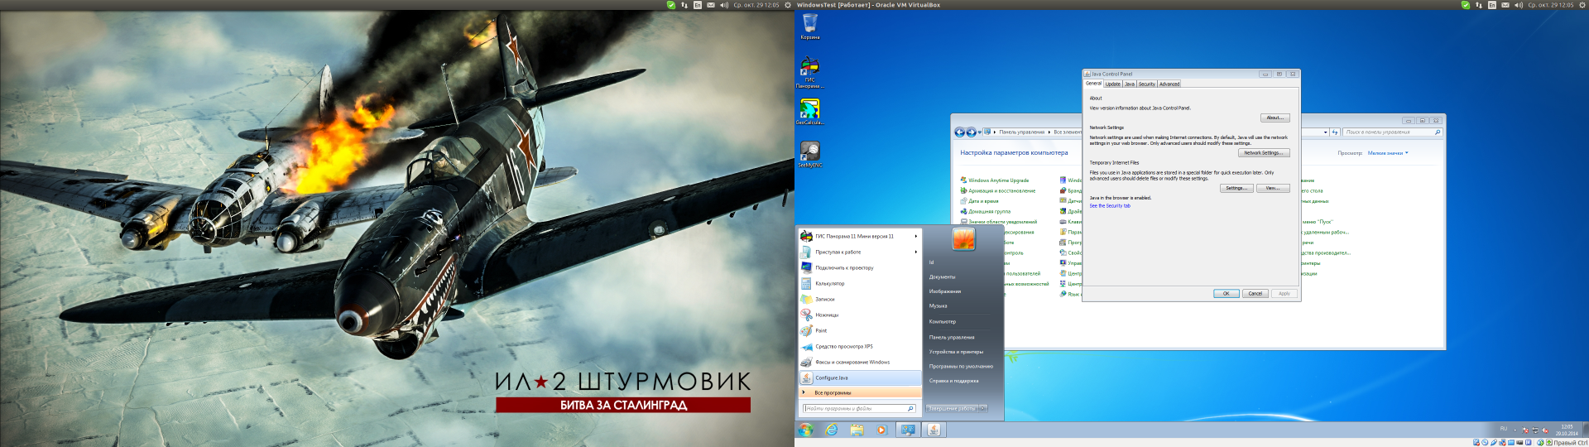1589x447 pixels.
Task: Expand Приступая к работе submenu arrow
Action: coord(915,252)
